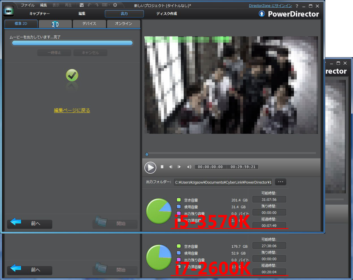353x280 pixels.
Task: Open the ファイル menu
Action: 28,5
